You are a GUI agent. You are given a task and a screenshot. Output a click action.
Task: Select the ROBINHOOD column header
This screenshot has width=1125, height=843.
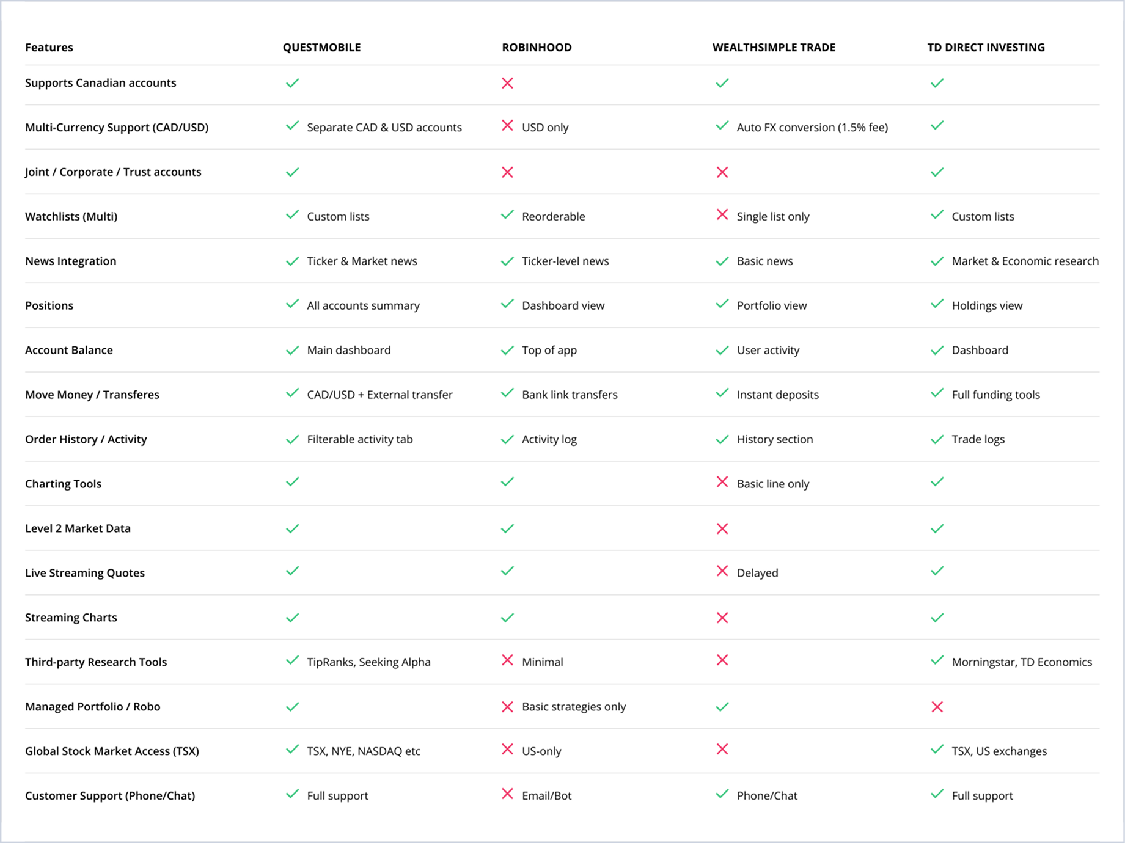coord(537,48)
